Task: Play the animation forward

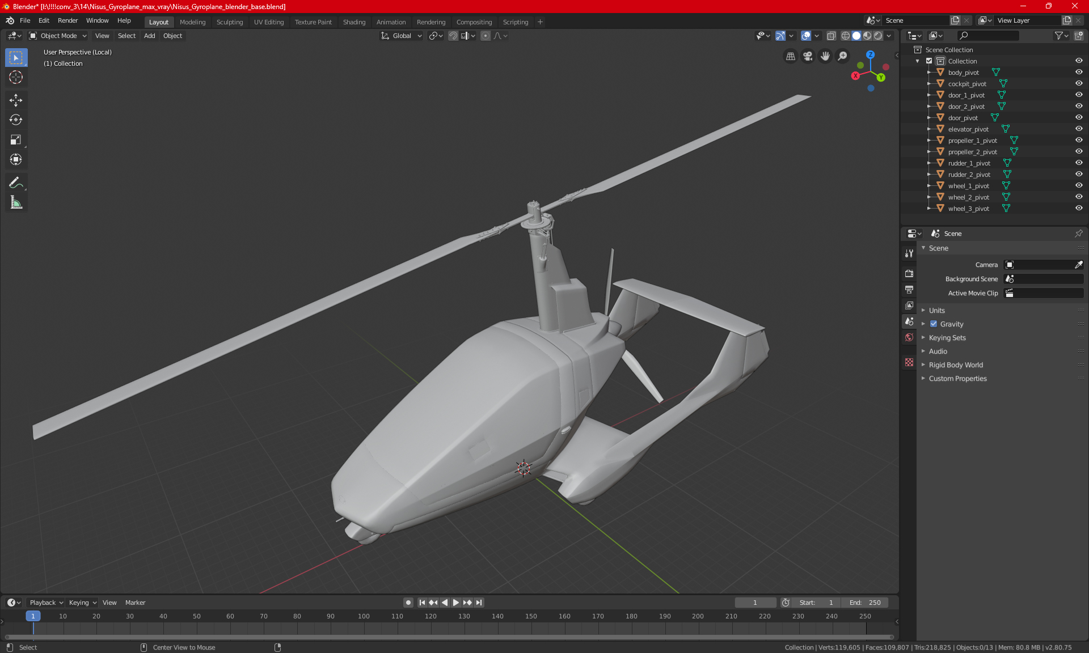Action: [455, 603]
